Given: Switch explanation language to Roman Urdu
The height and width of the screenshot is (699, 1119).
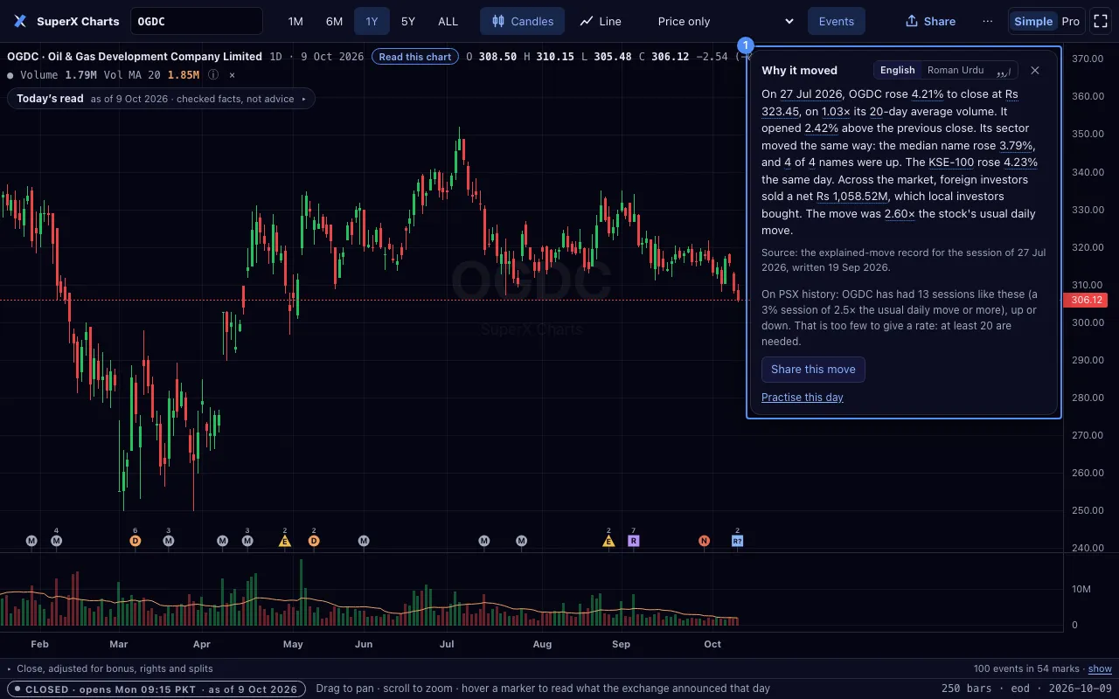Looking at the screenshot, I should [956, 70].
